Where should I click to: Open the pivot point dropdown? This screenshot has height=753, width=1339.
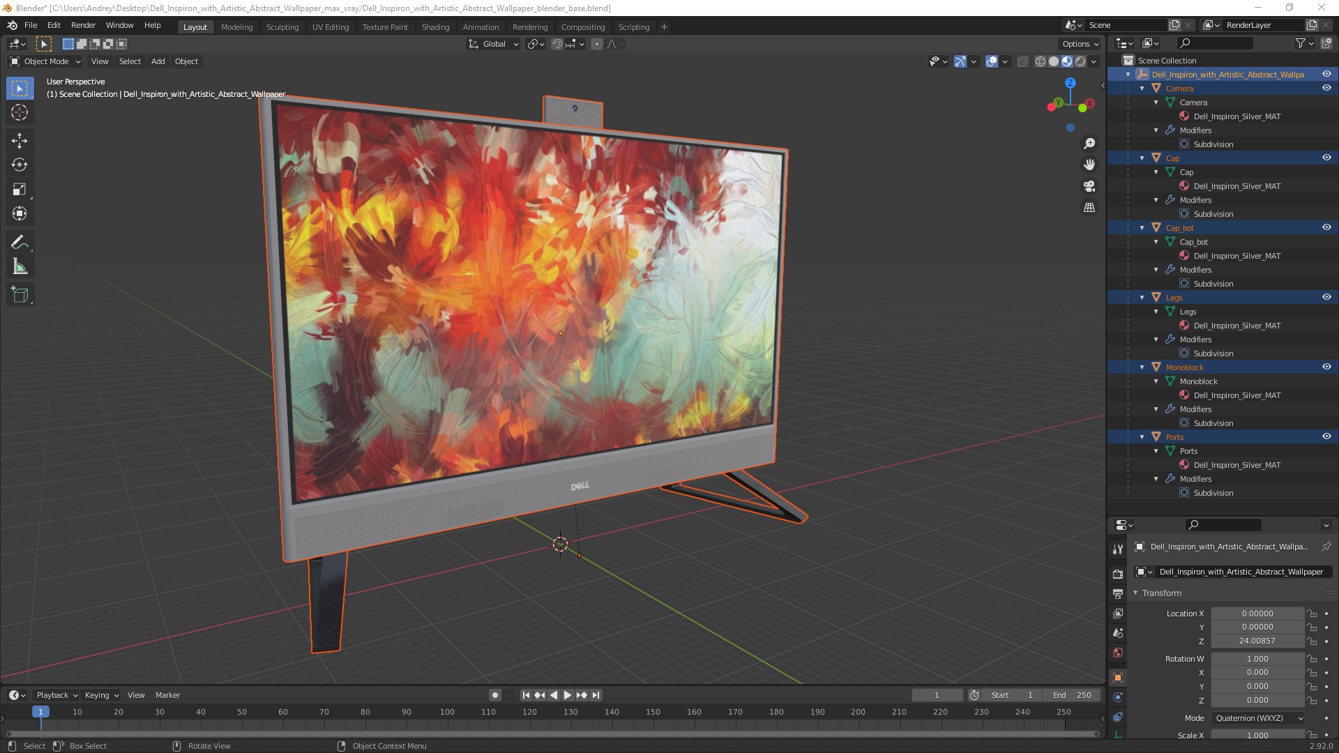tap(536, 44)
